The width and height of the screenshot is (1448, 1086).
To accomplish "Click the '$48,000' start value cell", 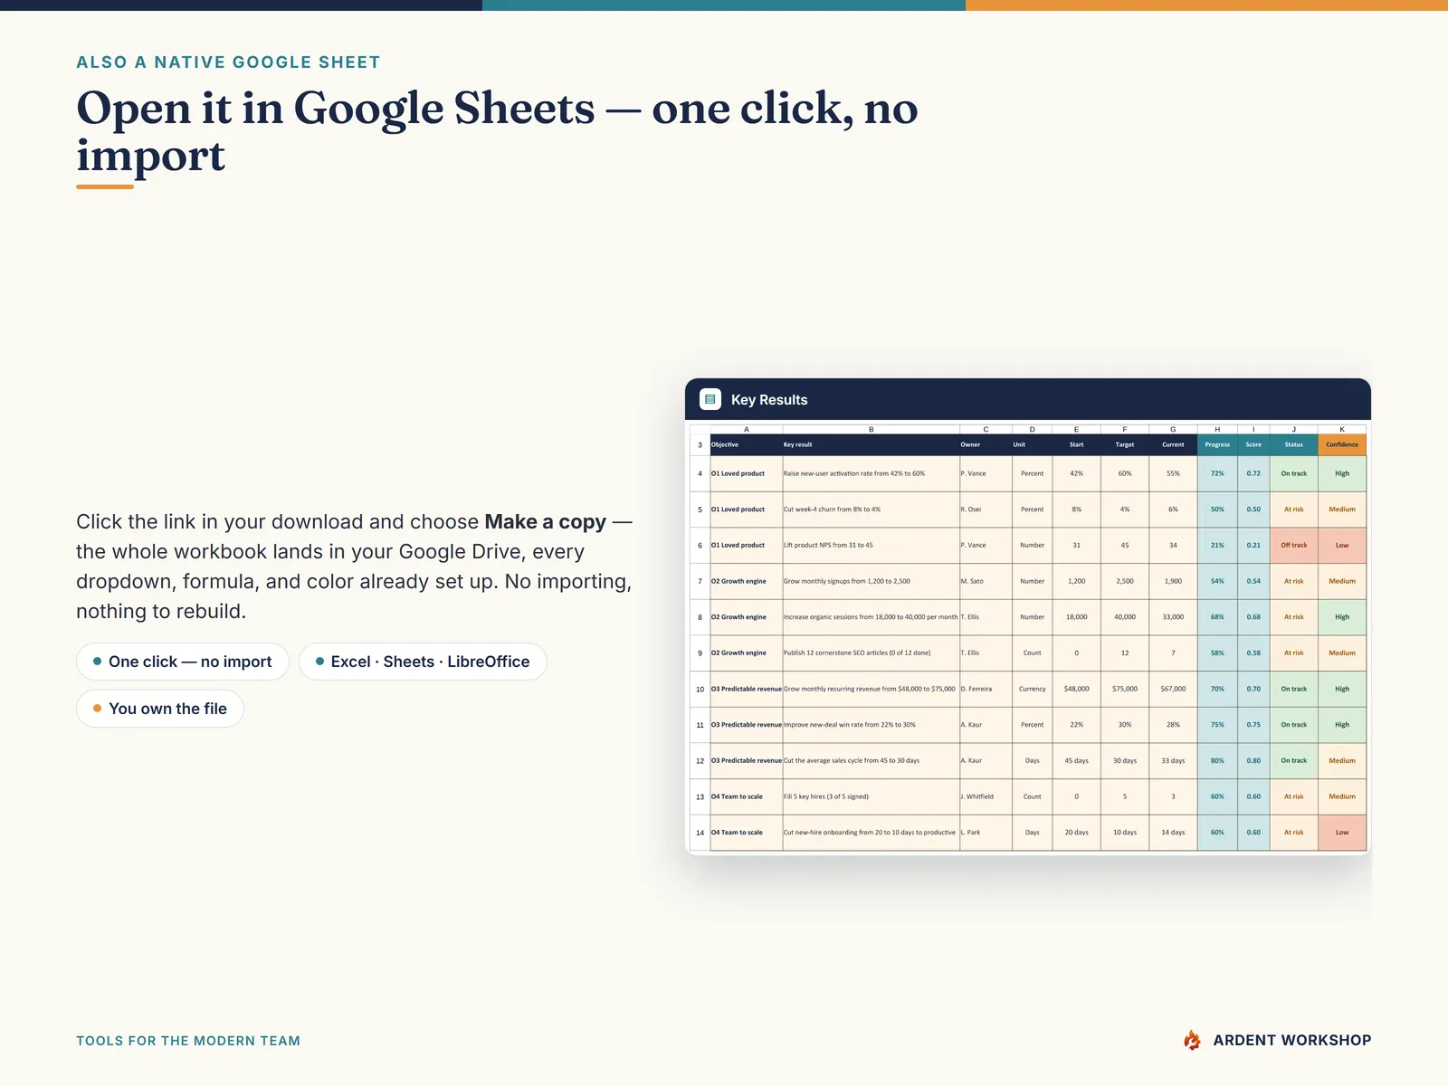I will pyautogui.click(x=1076, y=689).
